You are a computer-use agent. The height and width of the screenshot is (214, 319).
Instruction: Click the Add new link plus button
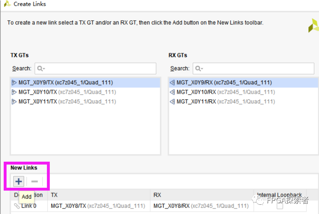19,181
